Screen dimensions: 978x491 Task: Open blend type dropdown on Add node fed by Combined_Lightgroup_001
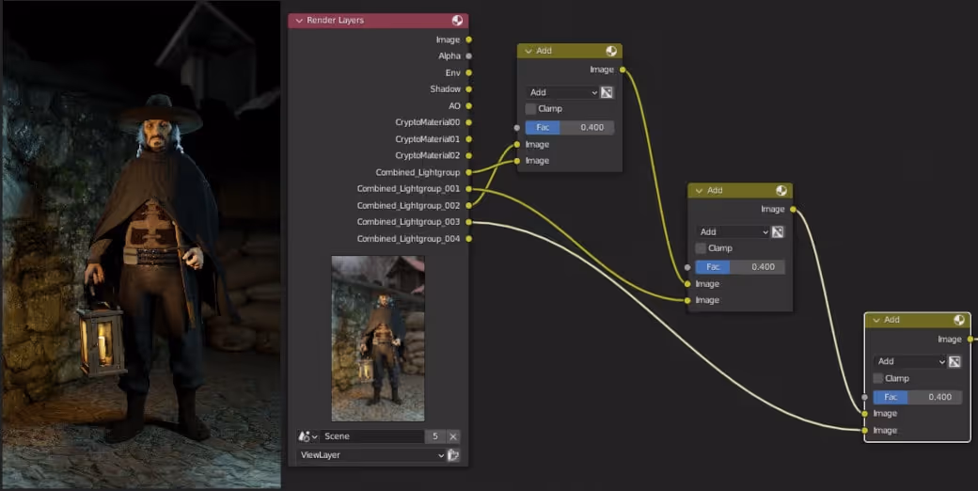click(733, 232)
